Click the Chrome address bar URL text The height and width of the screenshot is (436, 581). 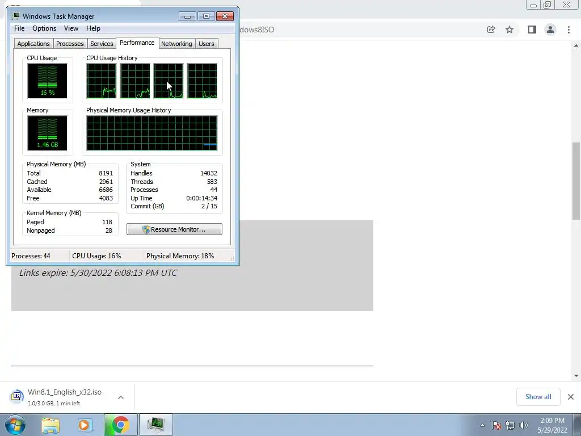point(256,30)
